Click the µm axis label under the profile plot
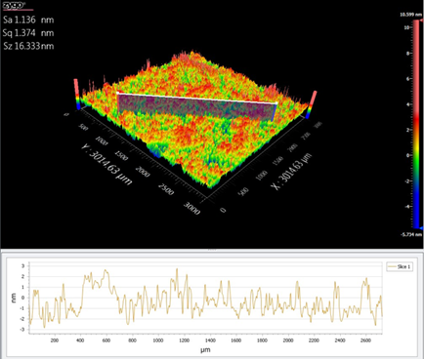424x359 pixels. click(x=205, y=350)
